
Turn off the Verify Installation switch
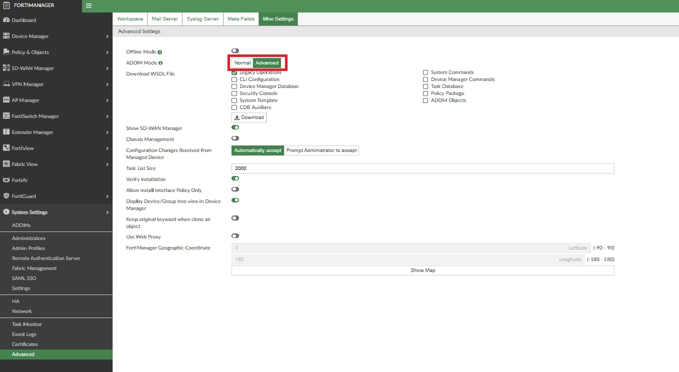tap(235, 178)
